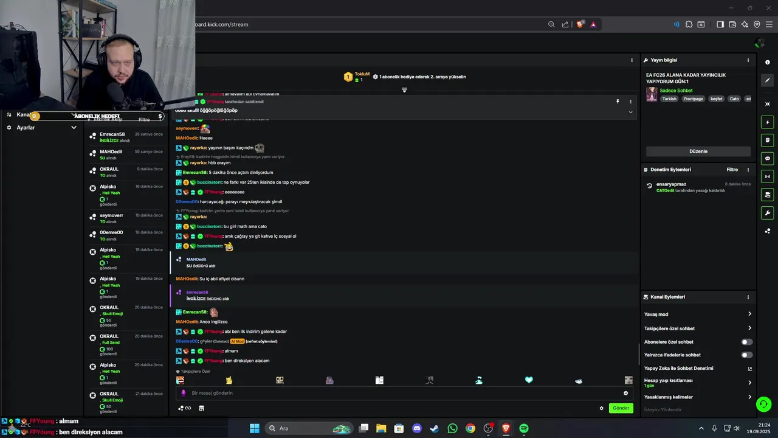This screenshot has height=438, width=778.
Task: Click the message input field
Action: pyautogui.click(x=404, y=393)
